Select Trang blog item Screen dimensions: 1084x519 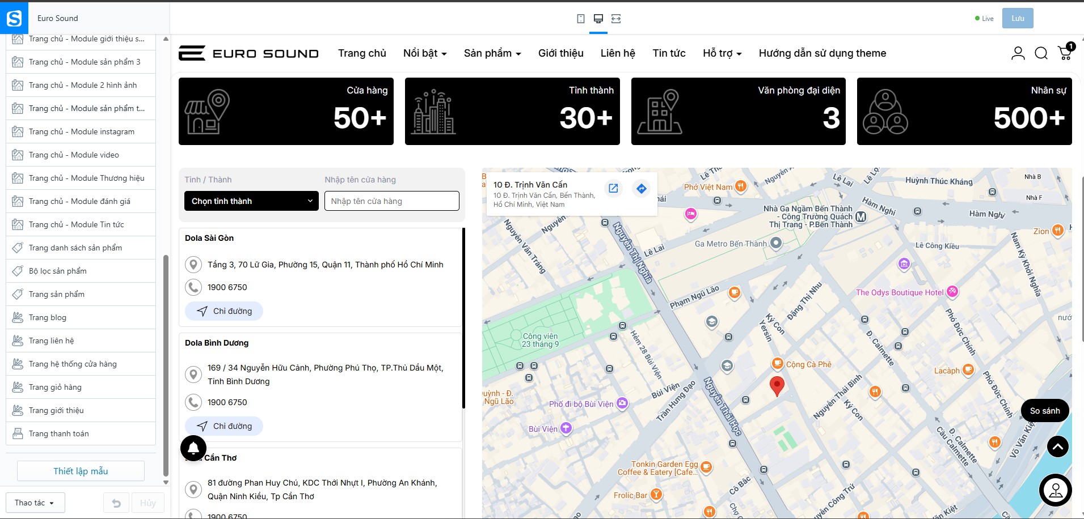pyautogui.click(x=81, y=317)
